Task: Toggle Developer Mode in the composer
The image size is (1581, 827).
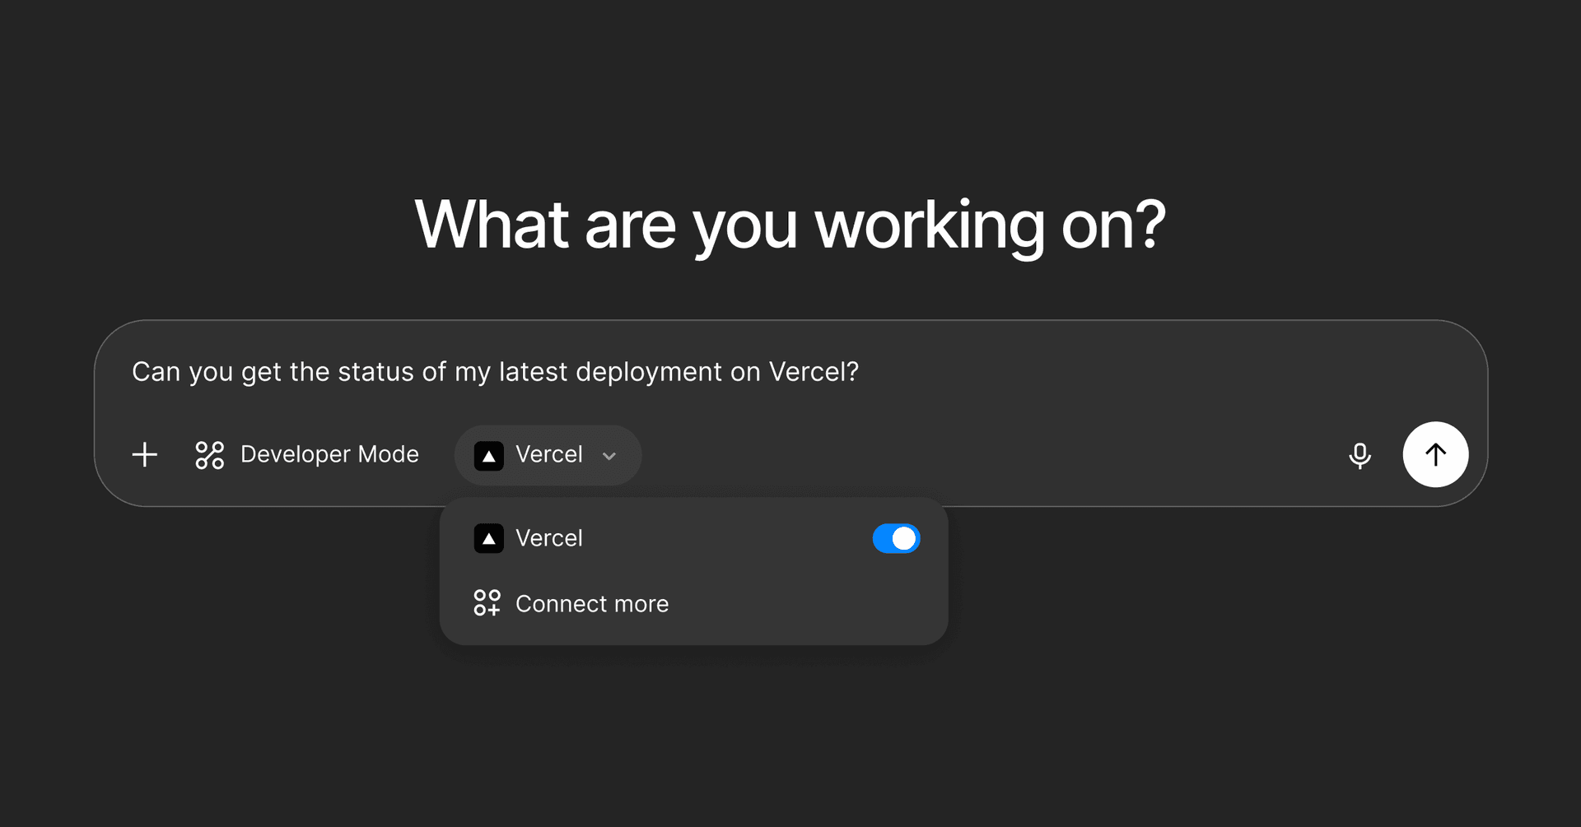Action: (x=307, y=455)
